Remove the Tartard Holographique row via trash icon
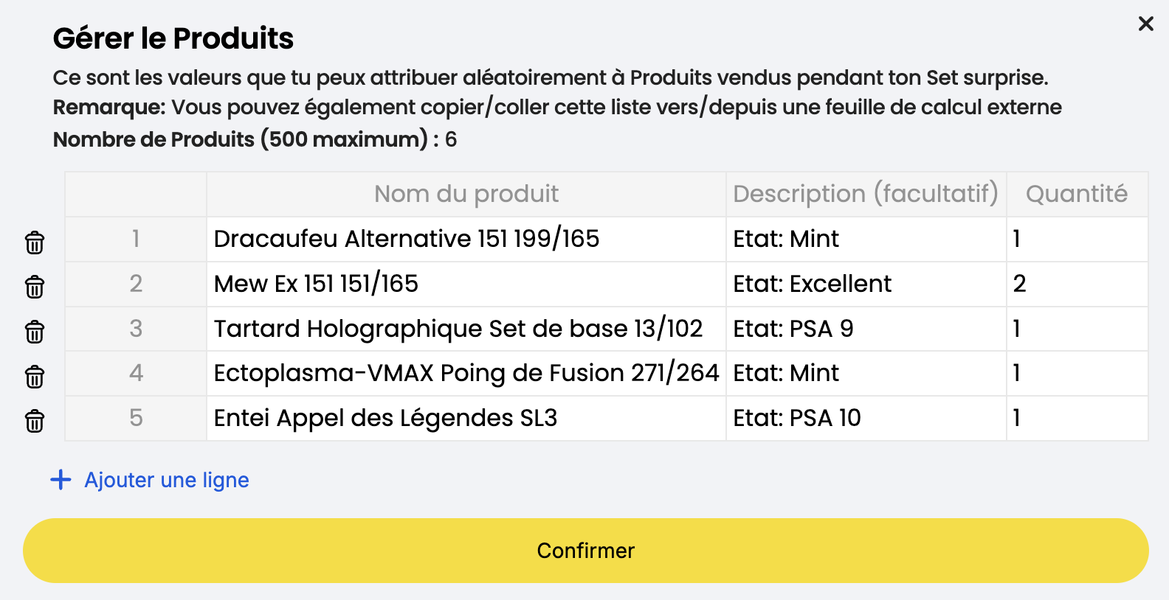1169x600 pixels. pos(35,332)
